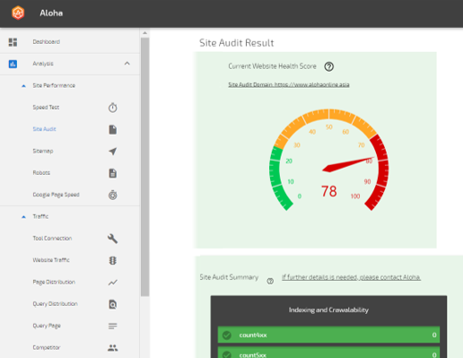The height and width of the screenshot is (358, 463).
Task: Select Site Audit in the sidebar
Action: pyautogui.click(x=44, y=129)
